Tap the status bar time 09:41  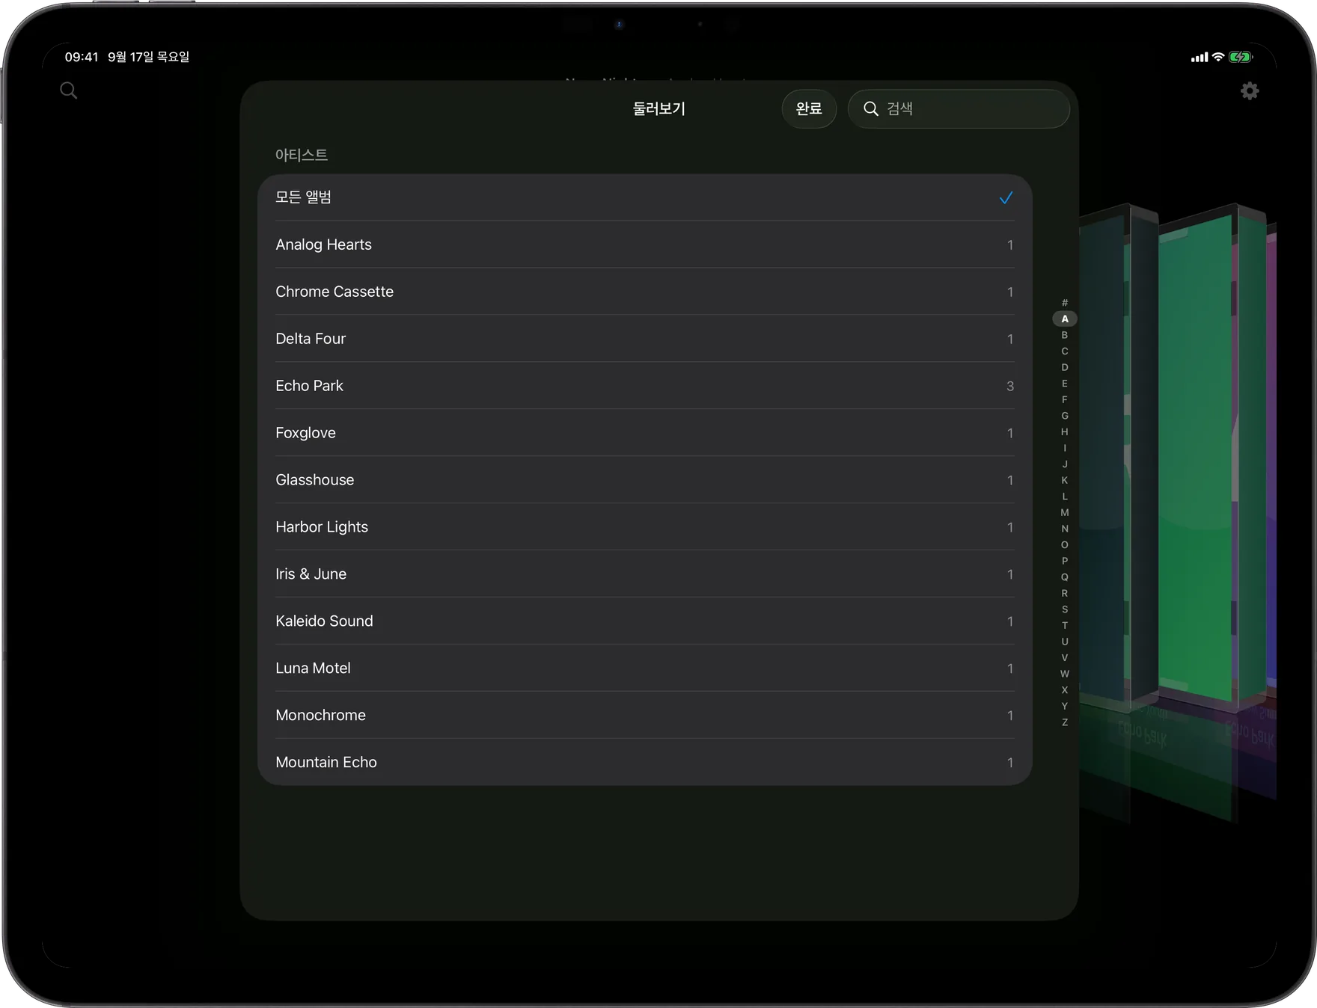[x=82, y=57]
